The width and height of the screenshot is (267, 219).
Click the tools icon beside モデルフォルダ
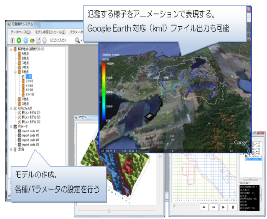pyautogui.click(x=15, y=108)
